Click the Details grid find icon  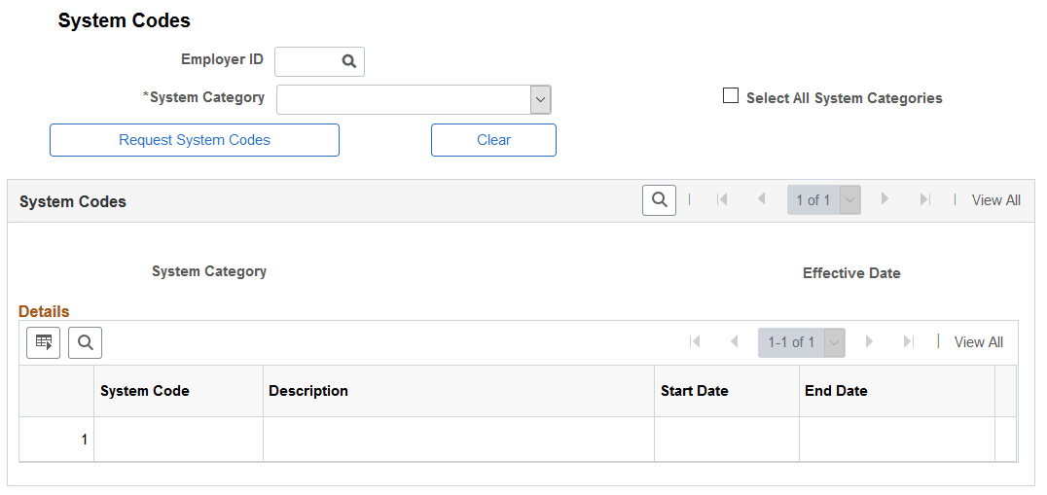pyautogui.click(x=85, y=343)
